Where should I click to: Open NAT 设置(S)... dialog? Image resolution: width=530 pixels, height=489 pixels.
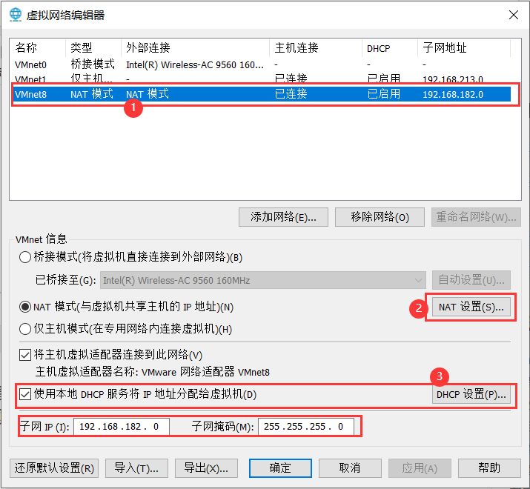point(471,307)
